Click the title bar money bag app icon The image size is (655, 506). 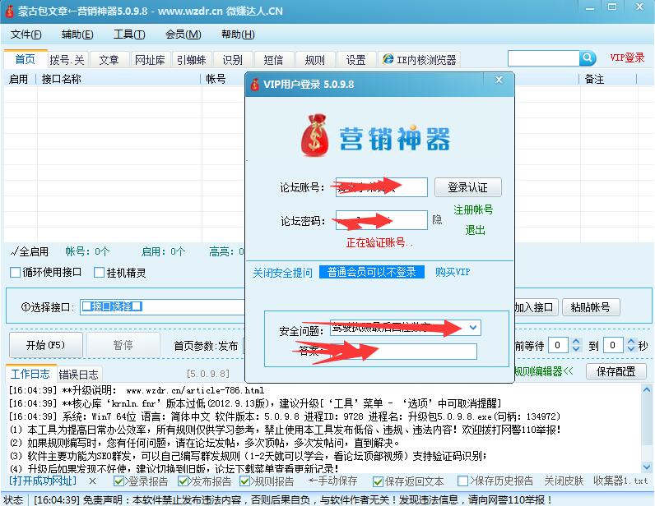pos(8,11)
